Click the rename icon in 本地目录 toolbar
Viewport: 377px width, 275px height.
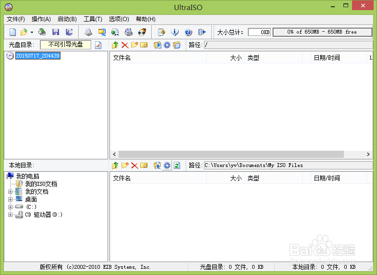144,166
